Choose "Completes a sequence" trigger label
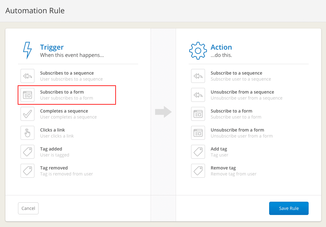Viewport: 326px width, 227px height. pos(64,111)
